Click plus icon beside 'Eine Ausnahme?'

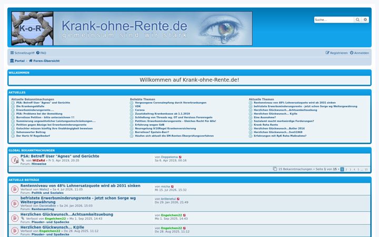pos(251,117)
